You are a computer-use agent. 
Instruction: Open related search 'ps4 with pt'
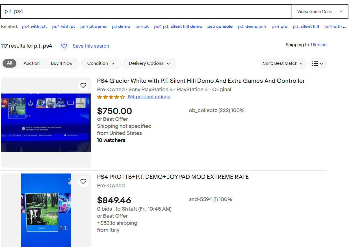(x=64, y=26)
